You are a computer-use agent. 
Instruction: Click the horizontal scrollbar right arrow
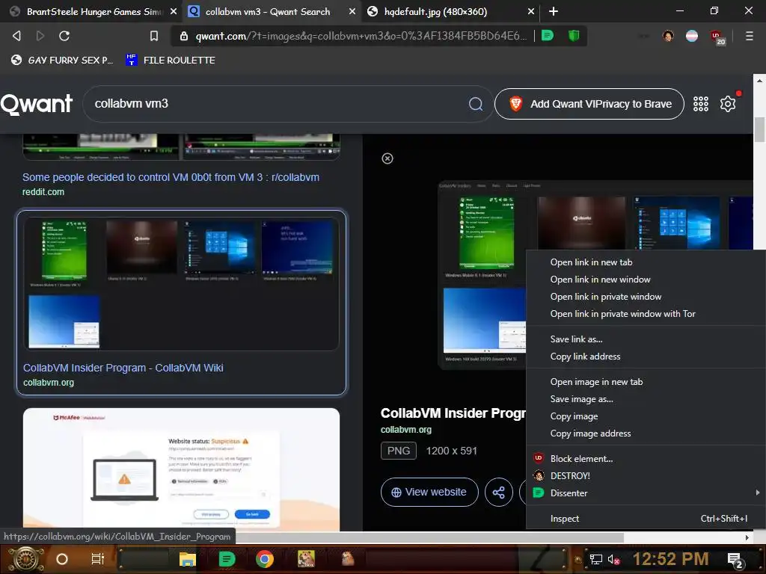click(747, 537)
